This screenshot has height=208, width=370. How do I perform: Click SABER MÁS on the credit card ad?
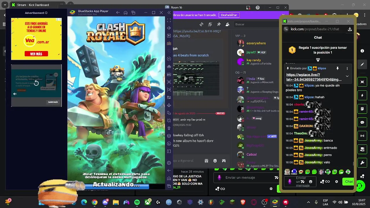tap(53, 102)
